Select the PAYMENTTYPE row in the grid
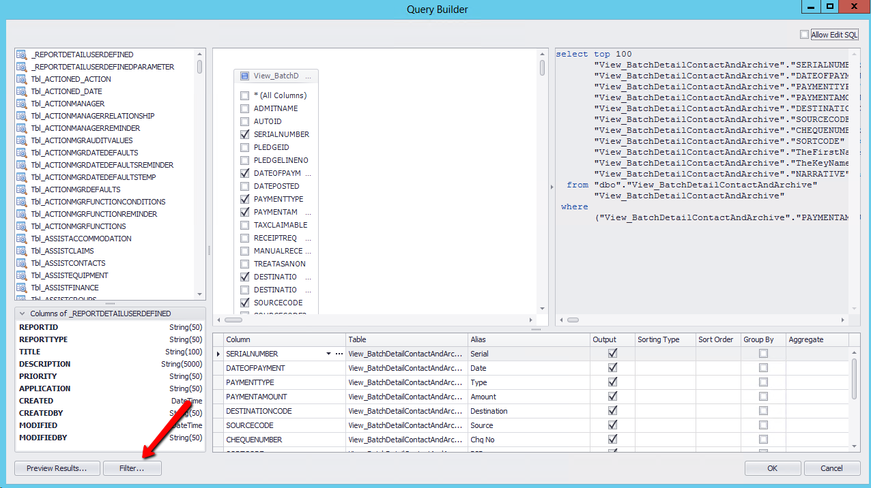The width and height of the screenshot is (871, 488). (532, 382)
